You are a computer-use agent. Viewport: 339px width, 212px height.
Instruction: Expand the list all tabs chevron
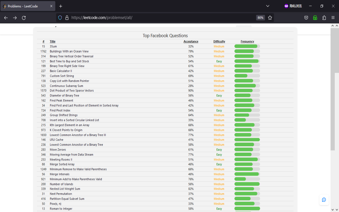268,6
